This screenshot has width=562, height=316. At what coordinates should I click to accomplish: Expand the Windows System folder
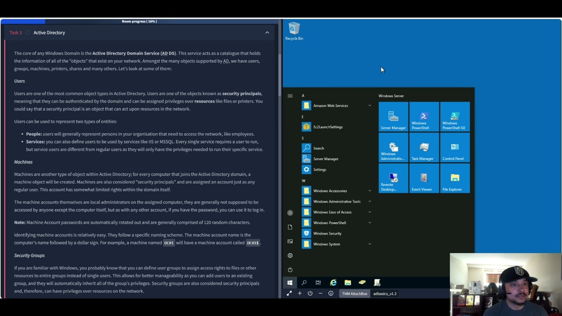tap(337, 244)
